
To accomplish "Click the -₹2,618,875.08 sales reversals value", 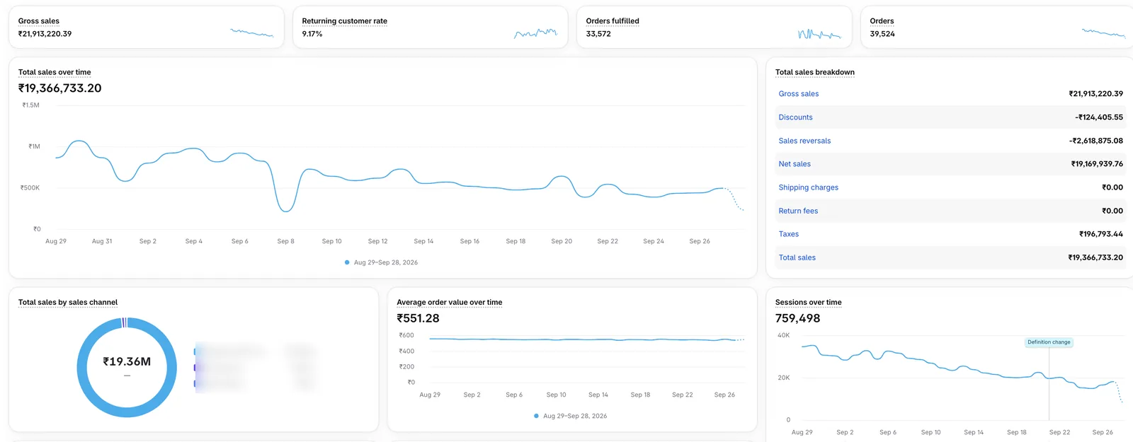I will click(x=1096, y=141).
